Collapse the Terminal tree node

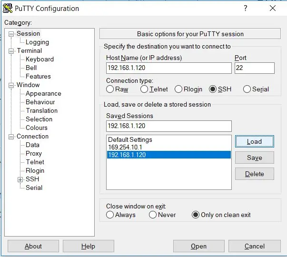click(x=11, y=51)
